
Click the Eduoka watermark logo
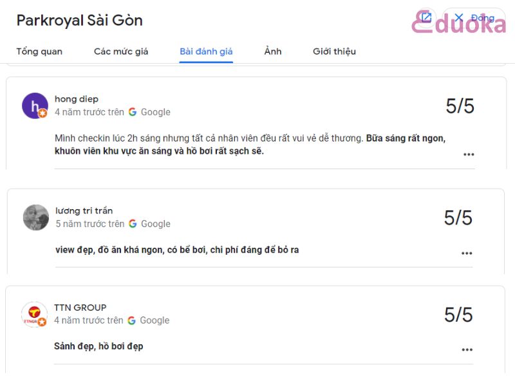click(458, 23)
